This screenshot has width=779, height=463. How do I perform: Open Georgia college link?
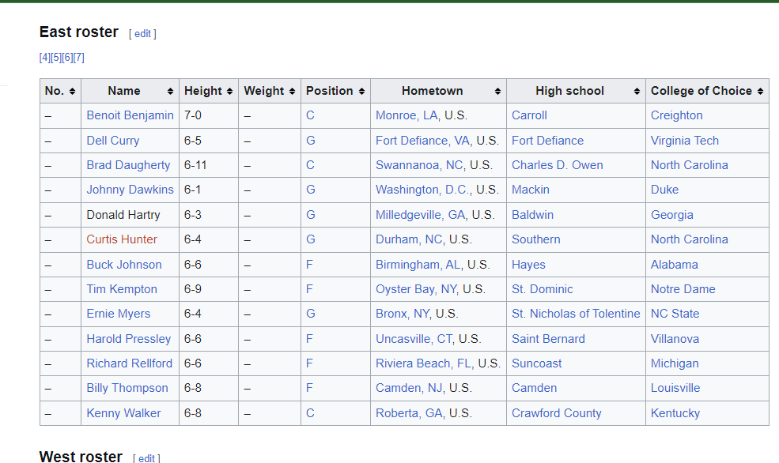click(672, 216)
